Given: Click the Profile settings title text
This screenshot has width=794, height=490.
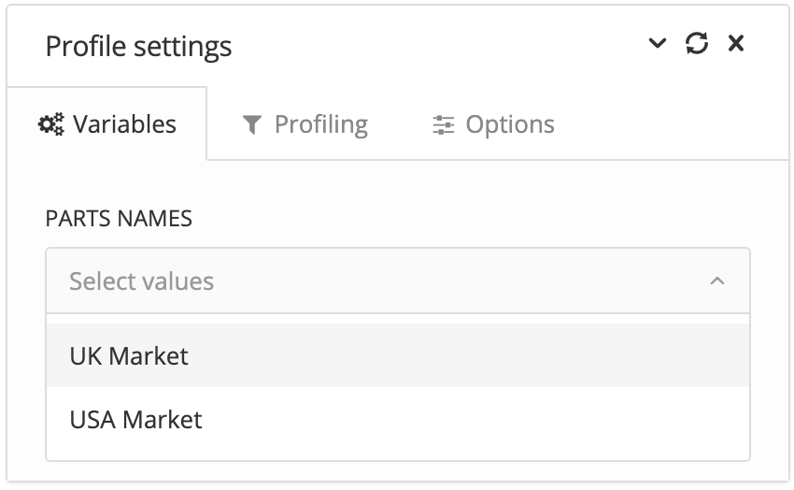Looking at the screenshot, I should (x=138, y=46).
